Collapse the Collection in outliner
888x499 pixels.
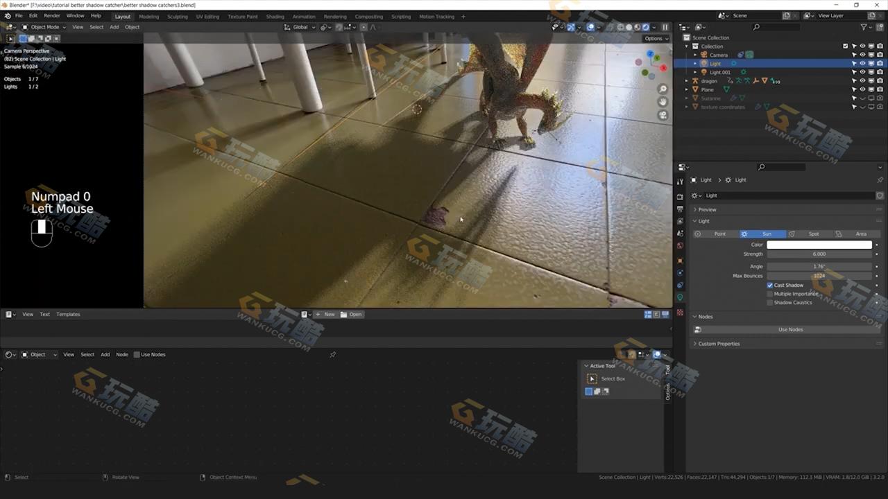point(687,46)
